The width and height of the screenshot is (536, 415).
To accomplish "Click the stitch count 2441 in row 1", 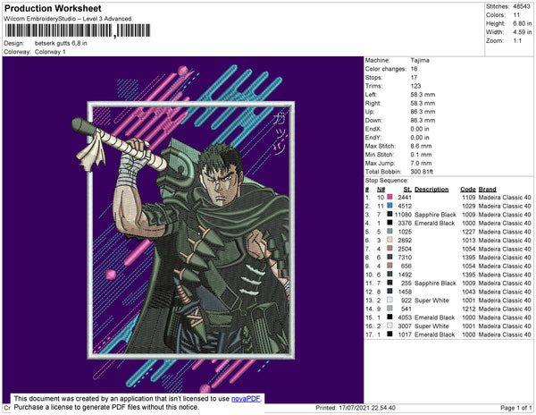I will point(405,198).
